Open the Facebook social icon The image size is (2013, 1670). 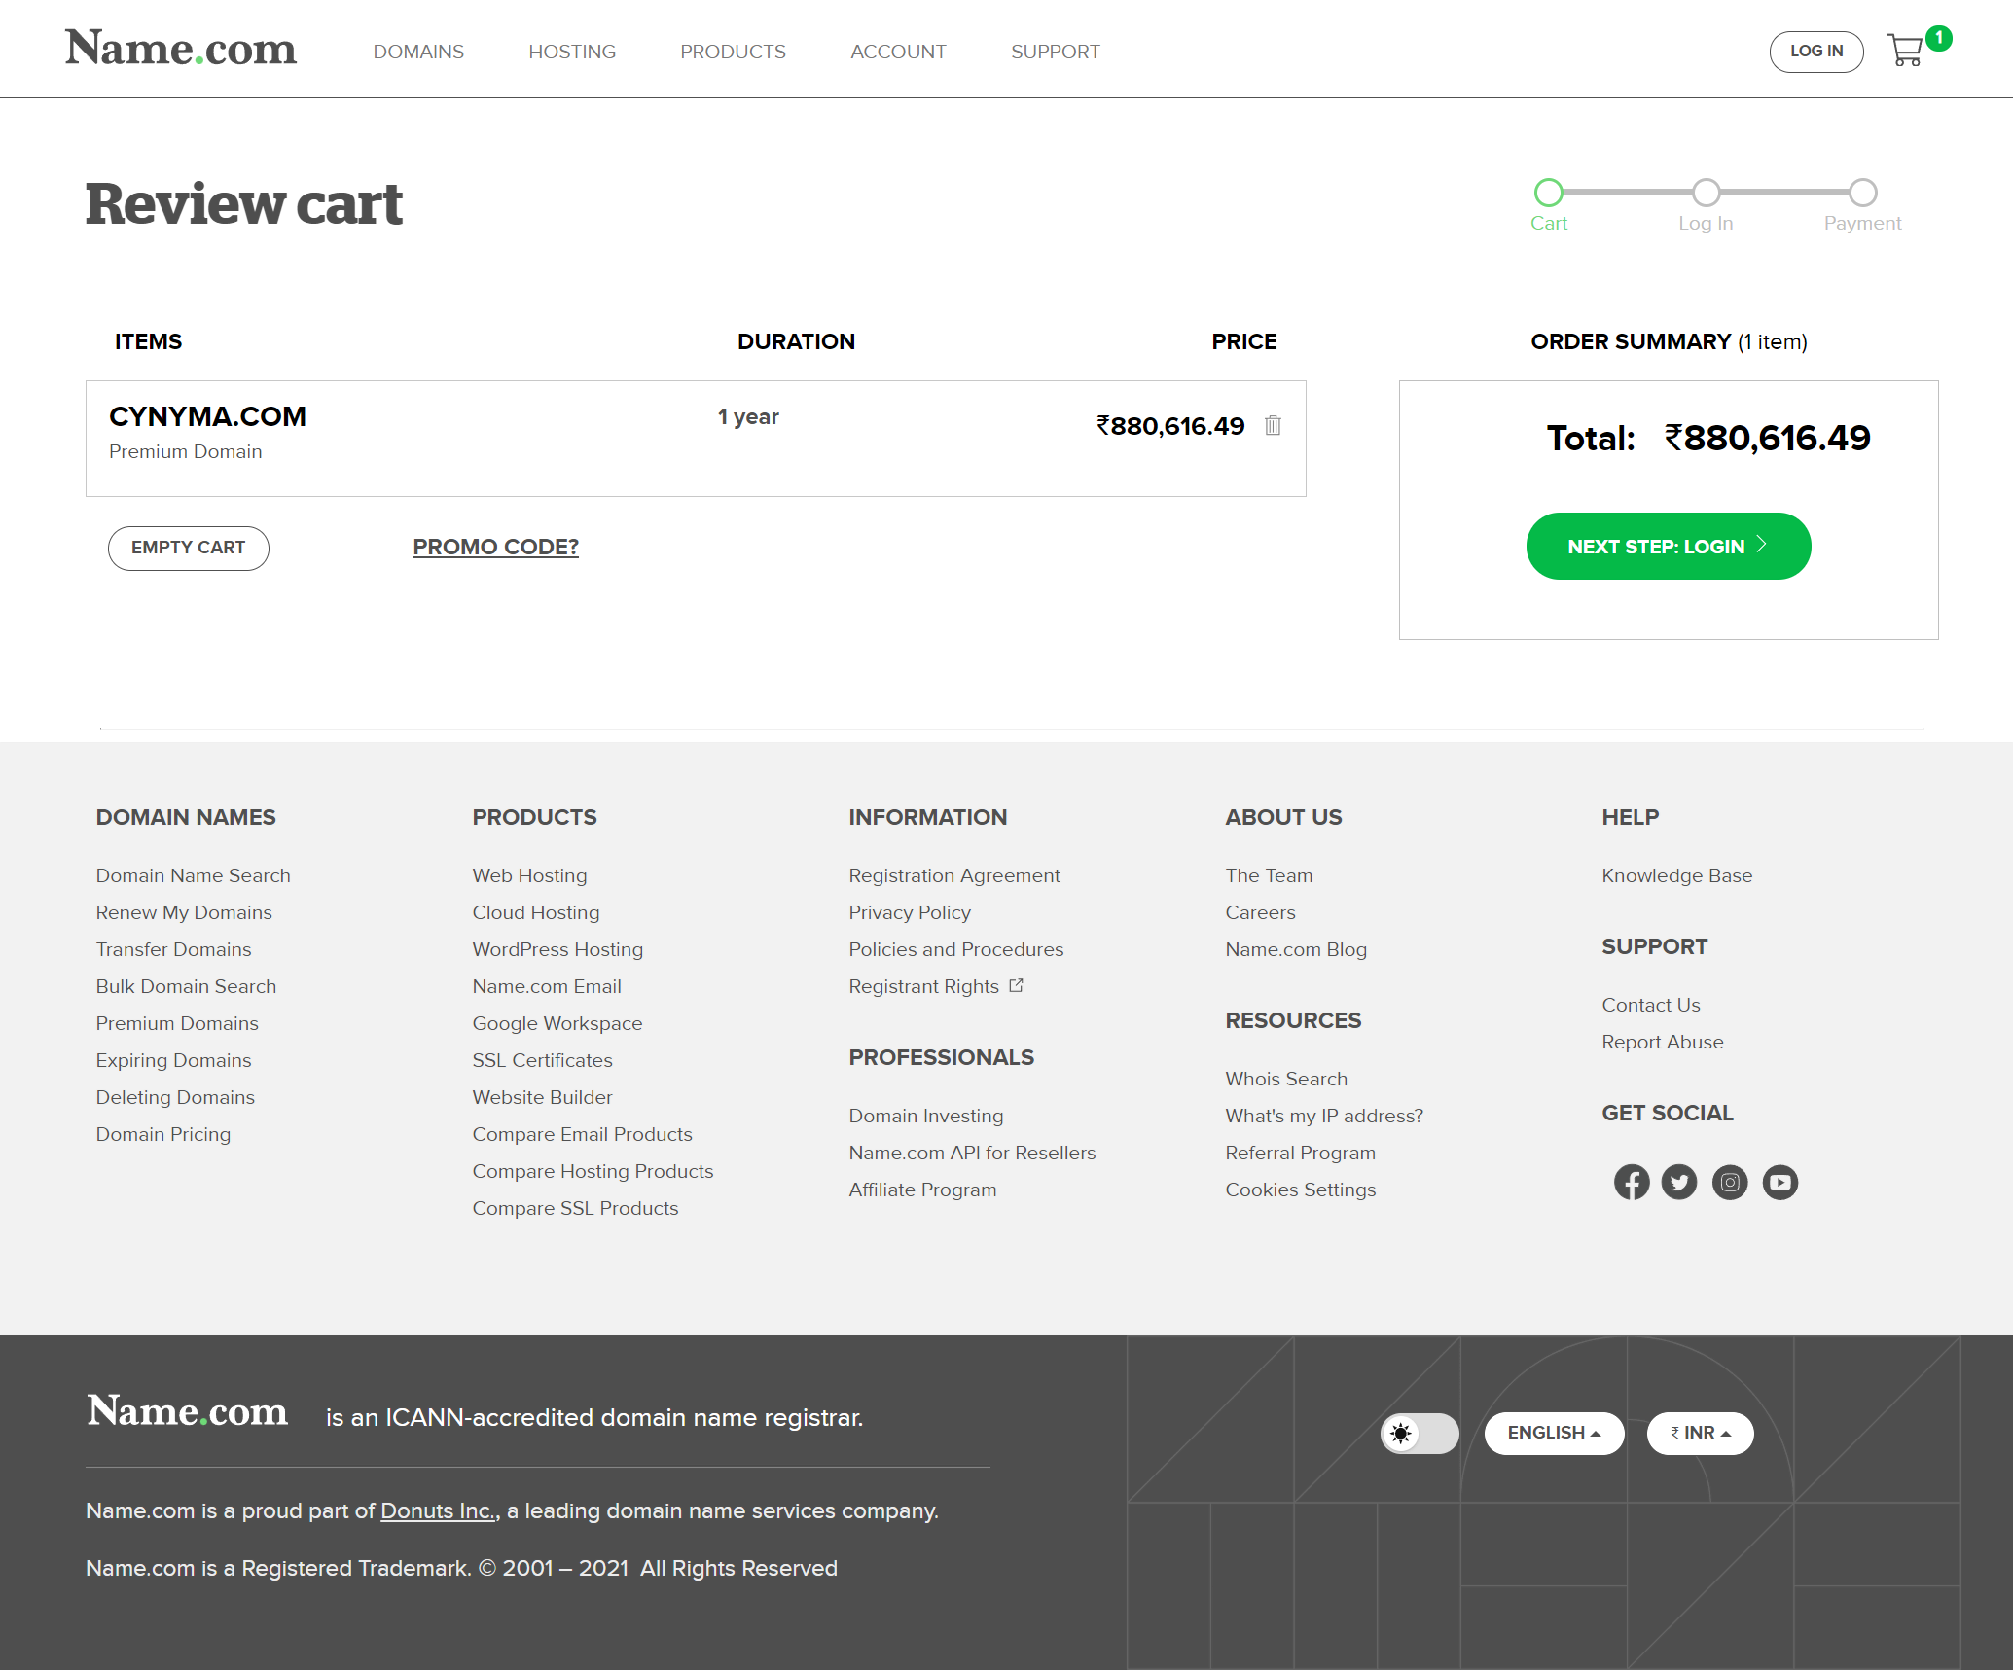tap(1632, 1182)
